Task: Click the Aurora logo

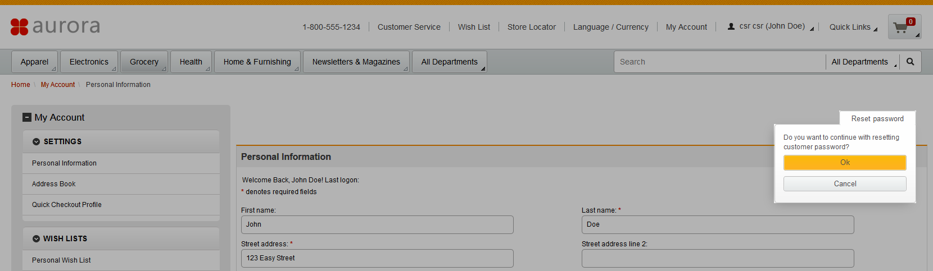Action: pos(55,26)
